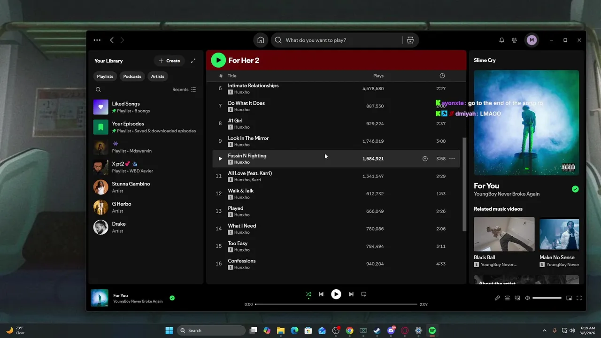Open Discord from the taskbar
The height and width of the screenshot is (338, 601).
[x=391, y=330]
